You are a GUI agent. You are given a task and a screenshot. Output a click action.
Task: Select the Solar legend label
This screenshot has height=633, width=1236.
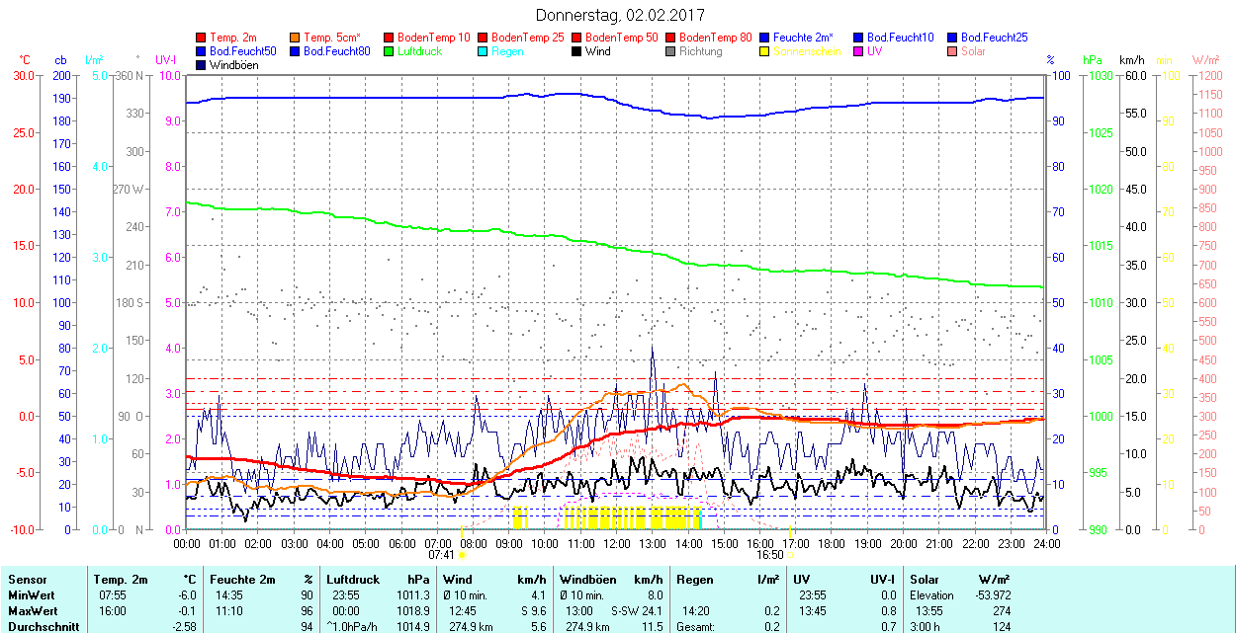tap(973, 51)
